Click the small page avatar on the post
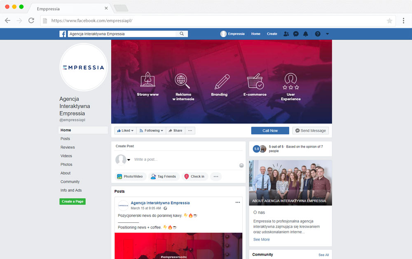 pos(123,205)
